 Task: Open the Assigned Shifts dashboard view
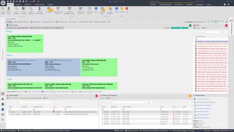pyautogui.click(x=36, y=22)
